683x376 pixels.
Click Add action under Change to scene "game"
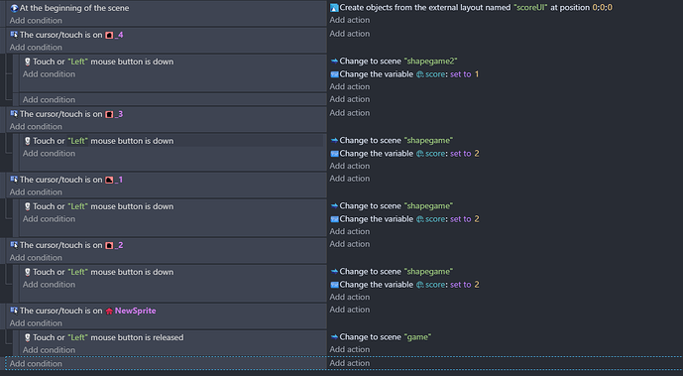click(x=349, y=349)
